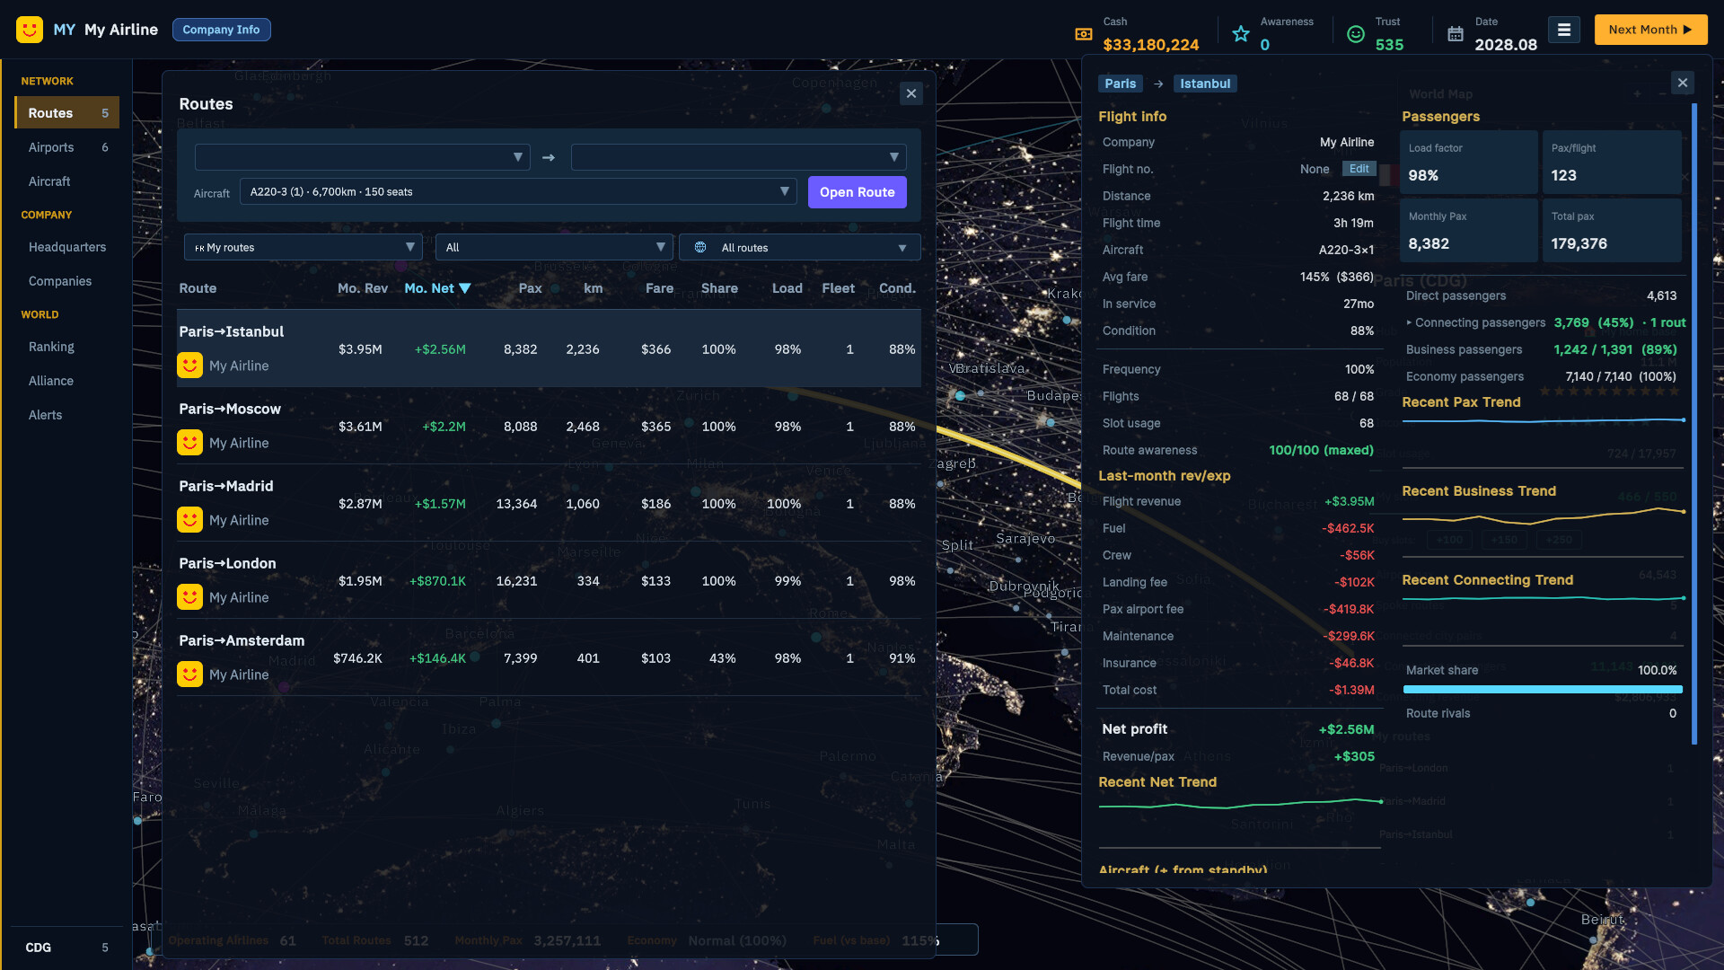Sort routes by Mo. Net column
This screenshot has height=970, width=1724.
tap(437, 288)
